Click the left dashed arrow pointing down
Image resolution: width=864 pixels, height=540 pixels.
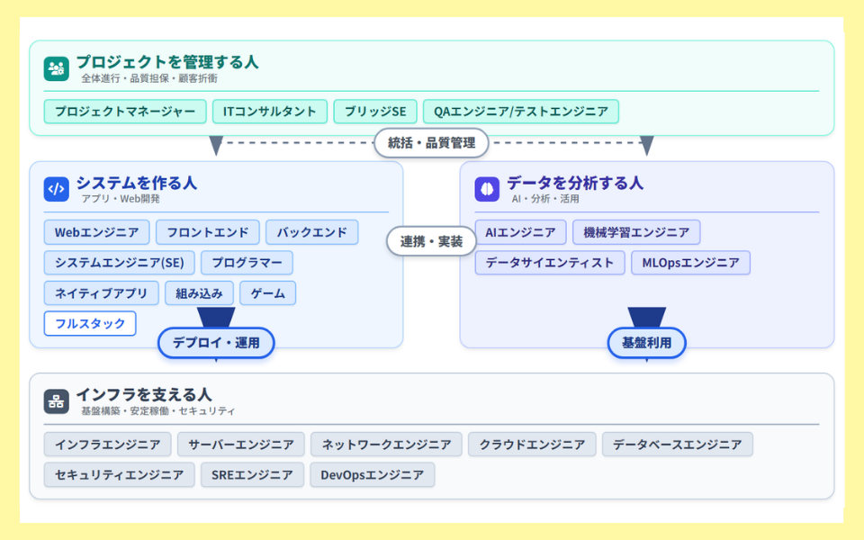(216, 145)
